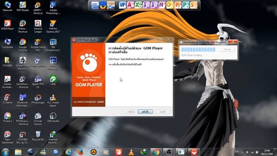Launch OneNote from the top dock
The width and height of the screenshot is (277, 156).
[162, 5]
